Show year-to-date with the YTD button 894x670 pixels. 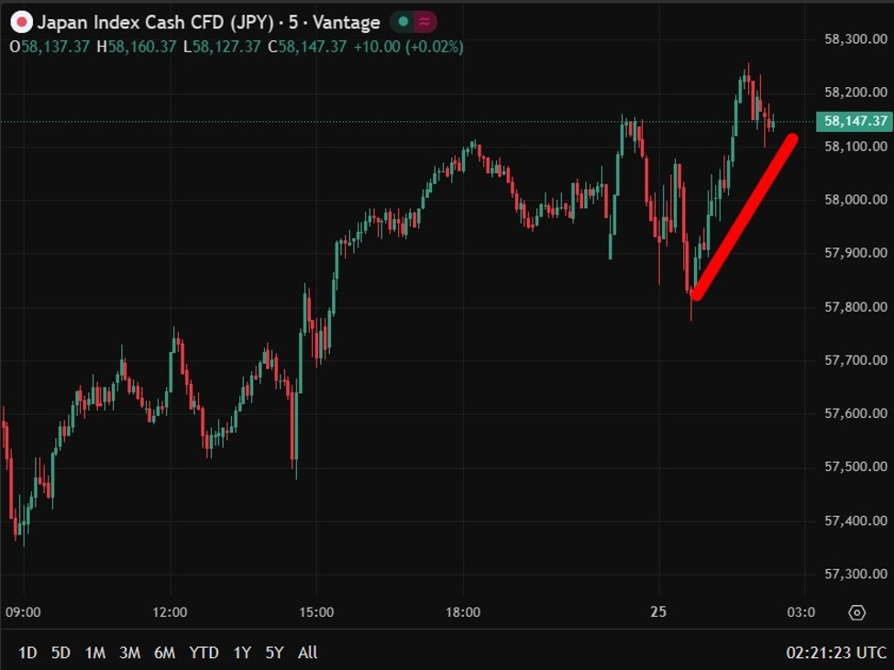[x=204, y=653]
